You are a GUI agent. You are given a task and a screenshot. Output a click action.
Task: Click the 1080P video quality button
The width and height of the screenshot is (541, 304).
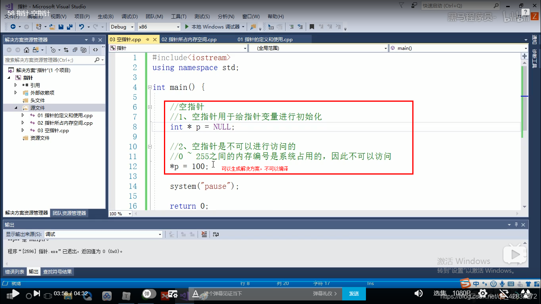click(x=461, y=293)
